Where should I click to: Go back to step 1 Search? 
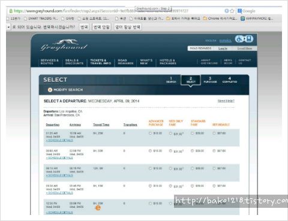[171, 80]
